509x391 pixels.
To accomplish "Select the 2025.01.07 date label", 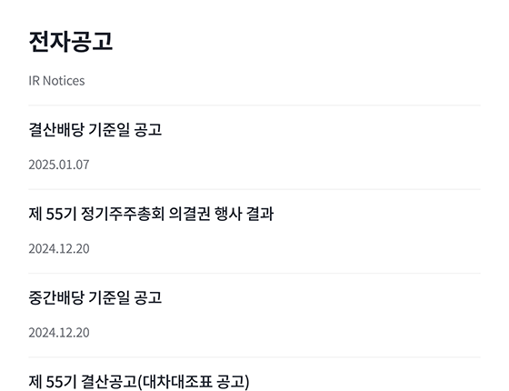I will pyautogui.click(x=59, y=165).
